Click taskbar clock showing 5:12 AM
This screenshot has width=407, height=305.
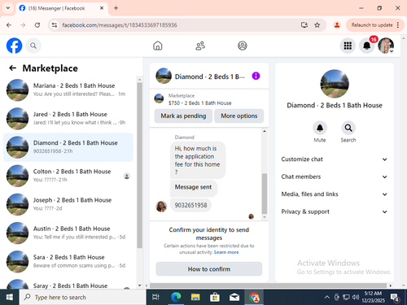[x=373, y=297]
